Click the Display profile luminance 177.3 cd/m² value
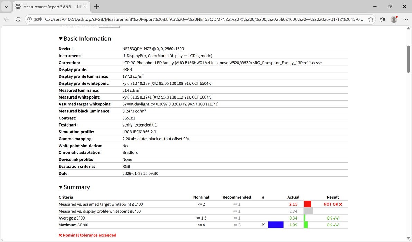 click(133, 76)
